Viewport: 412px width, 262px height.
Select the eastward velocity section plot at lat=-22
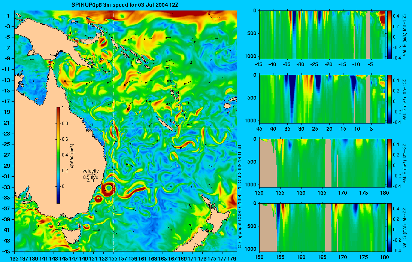[322, 163]
